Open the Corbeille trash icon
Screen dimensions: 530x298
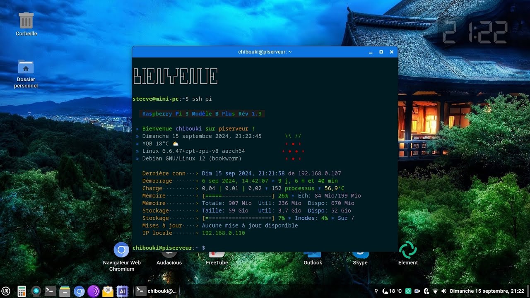pyautogui.click(x=26, y=24)
